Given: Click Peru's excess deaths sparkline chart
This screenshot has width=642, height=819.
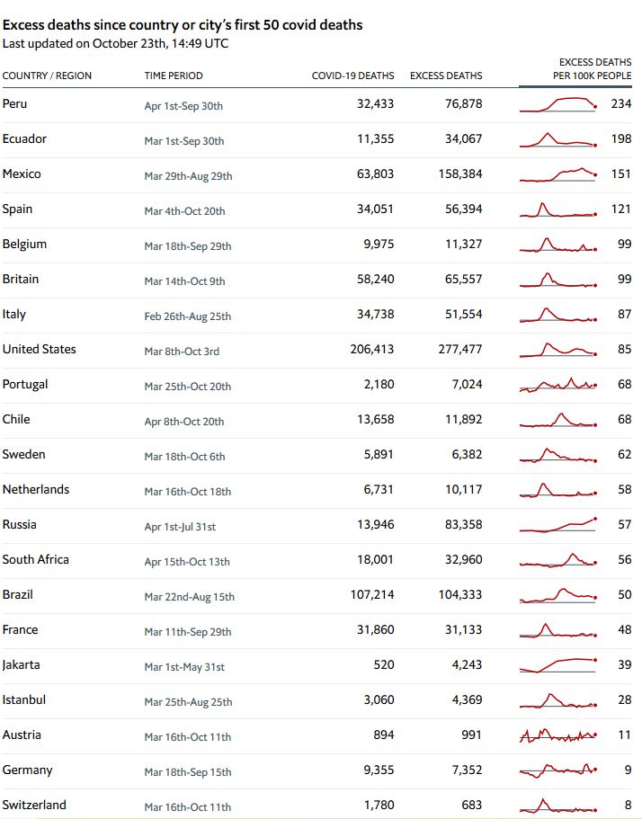Looking at the screenshot, I should [x=557, y=104].
